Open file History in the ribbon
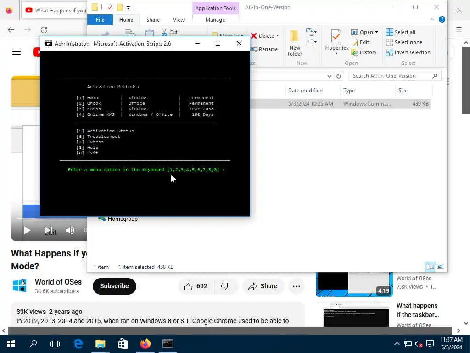 click(x=364, y=52)
